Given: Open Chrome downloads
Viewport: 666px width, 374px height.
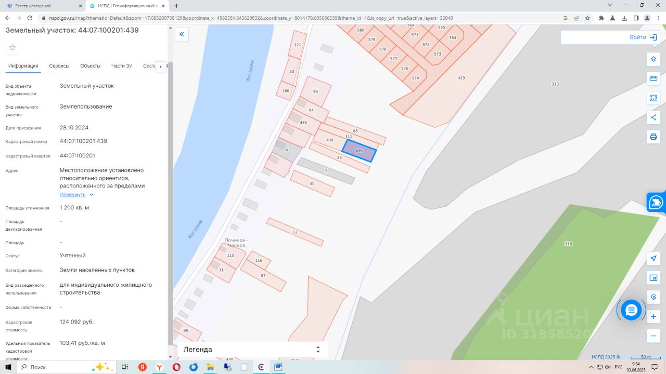Looking at the screenshot, I should (x=624, y=18).
